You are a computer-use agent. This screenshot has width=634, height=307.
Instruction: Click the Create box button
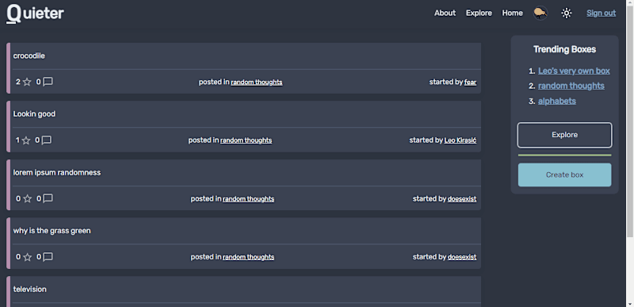(x=564, y=175)
